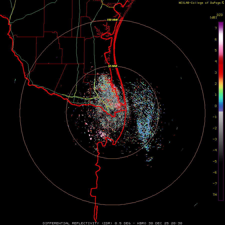Click the TH threshold label on the legend

coord(215,195)
